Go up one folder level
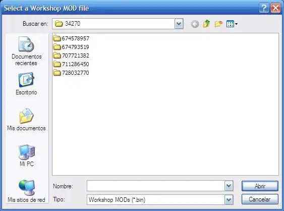Screen dimensions: 284x211 (x=206, y=24)
